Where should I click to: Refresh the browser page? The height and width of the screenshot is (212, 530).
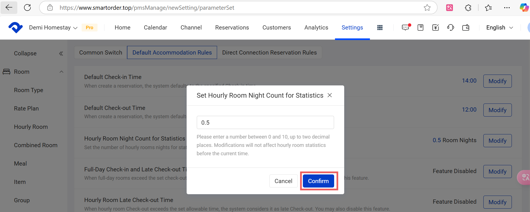(27, 8)
